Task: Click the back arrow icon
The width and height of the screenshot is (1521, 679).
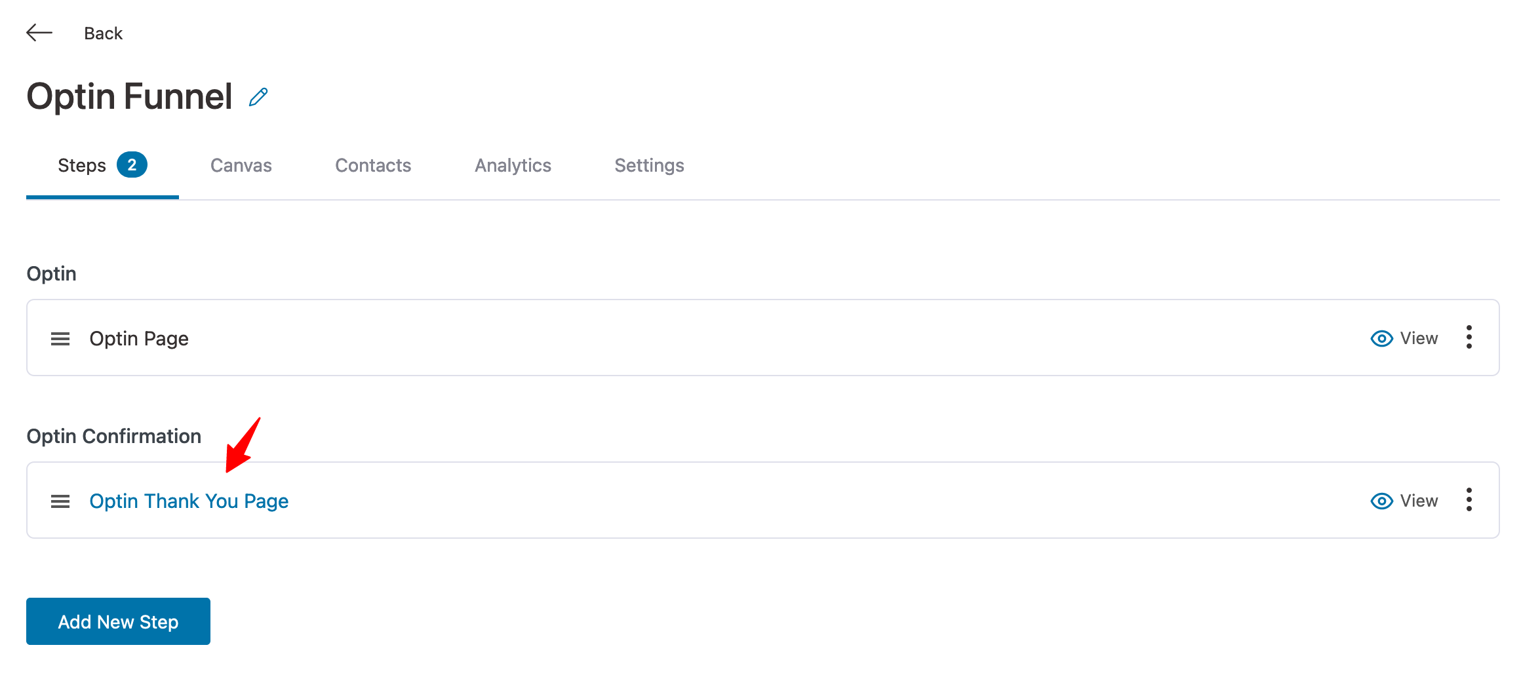Action: pyautogui.click(x=39, y=32)
